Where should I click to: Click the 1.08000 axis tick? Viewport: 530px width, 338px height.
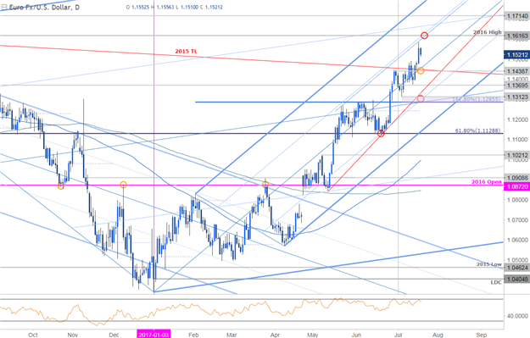click(516, 200)
